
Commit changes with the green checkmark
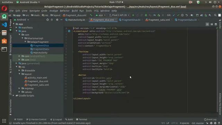pyautogui.click(x=178, y=15)
